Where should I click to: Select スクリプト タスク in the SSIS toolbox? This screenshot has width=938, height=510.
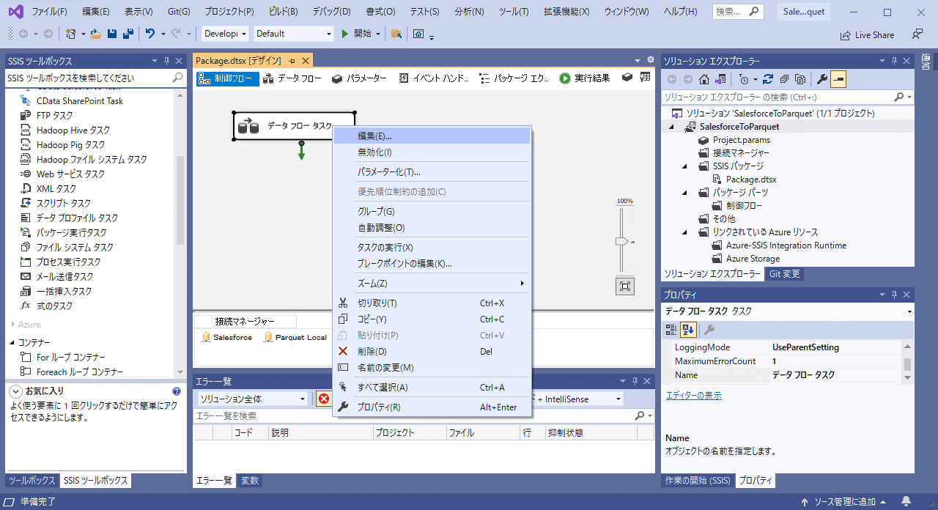click(x=64, y=204)
